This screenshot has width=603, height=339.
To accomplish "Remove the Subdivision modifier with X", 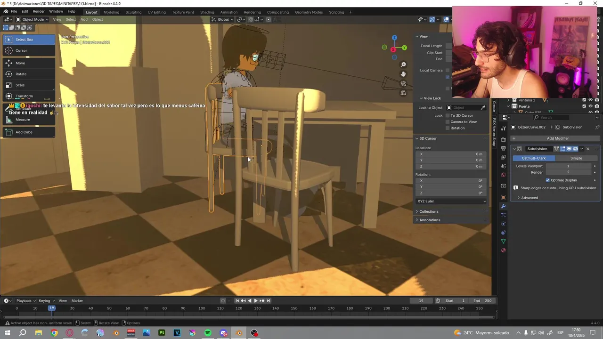I will pos(588,149).
